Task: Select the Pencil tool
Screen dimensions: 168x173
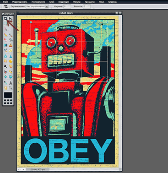Action: pyautogui.click(x=5, y=35)
